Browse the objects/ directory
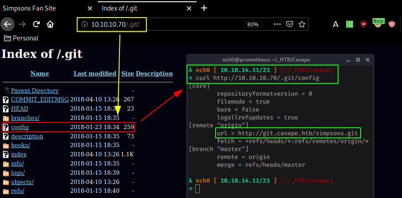 (22, 182)
